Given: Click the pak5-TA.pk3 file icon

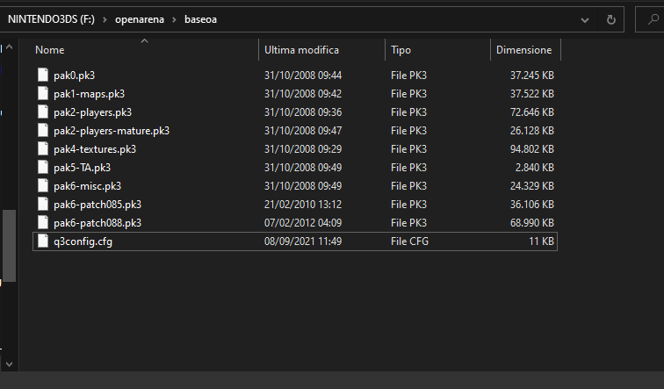Looking at the screenshot, I should pos(43,167).
